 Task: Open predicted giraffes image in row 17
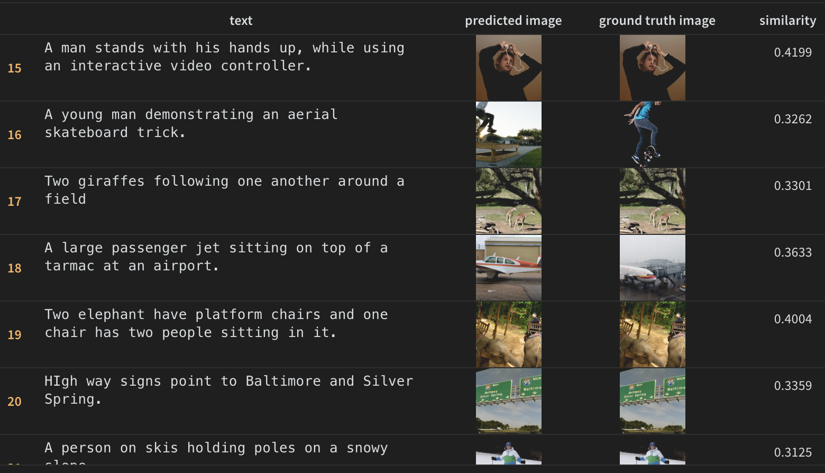coord(508,201)
